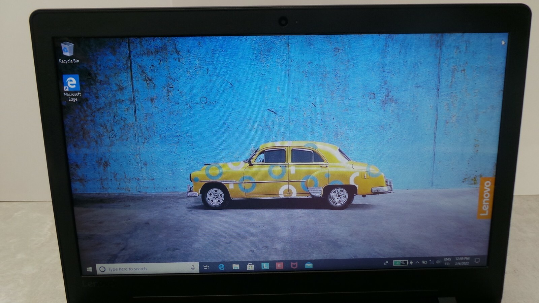Open McAfee from the taskbar
This screenshot has width=539, height=303.
(294, 266)
